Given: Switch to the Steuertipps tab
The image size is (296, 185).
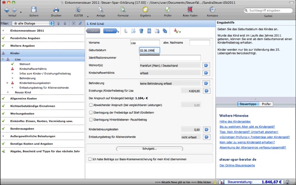Looking at the screenshot, I should point(248,104).
